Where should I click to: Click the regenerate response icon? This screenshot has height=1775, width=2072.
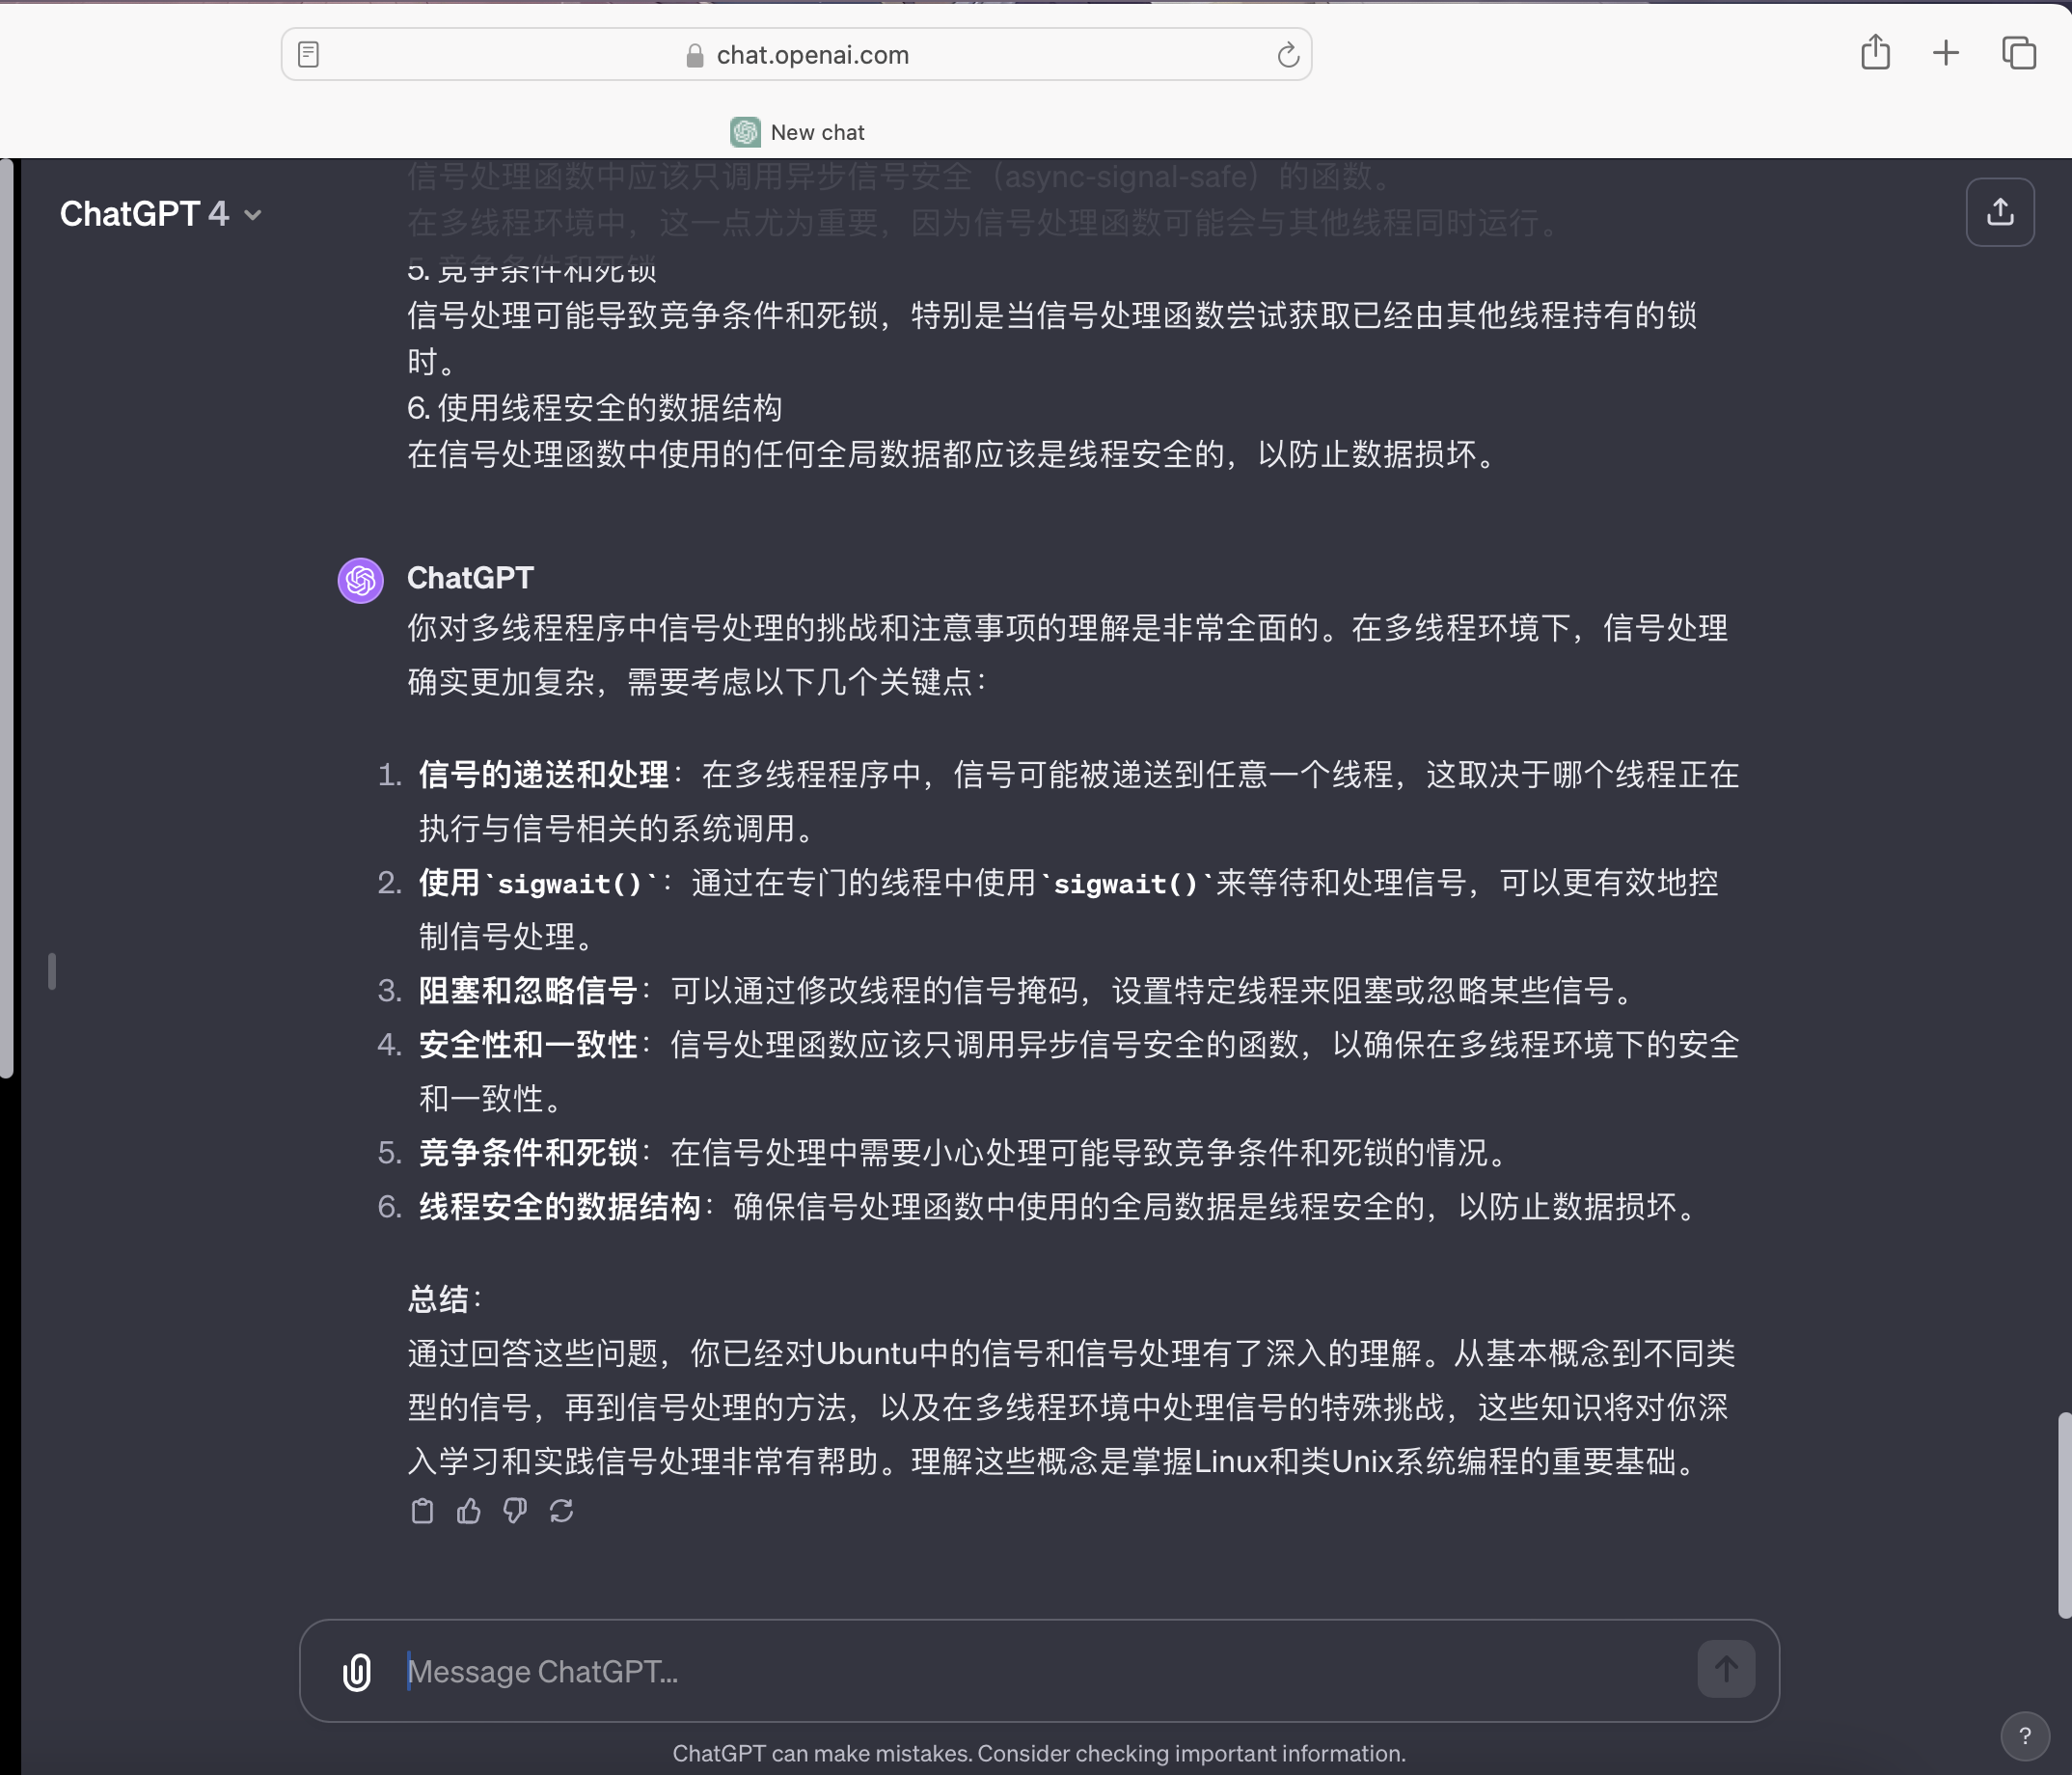[561, 1511]
